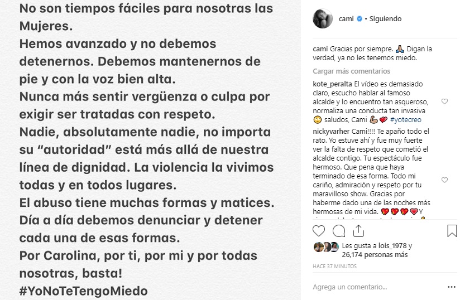The height and width of the screenshot is (300, 460).
Task: Share the post with the share icon
Action: [x=358, y=231]
